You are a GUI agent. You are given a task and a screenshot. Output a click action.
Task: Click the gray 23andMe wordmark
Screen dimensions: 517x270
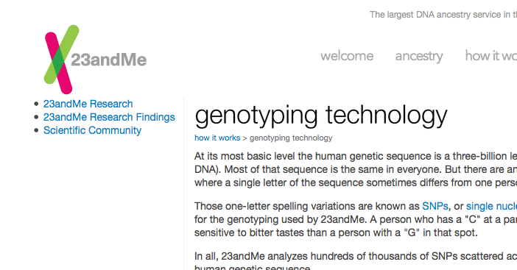click(x=109, y=60)
